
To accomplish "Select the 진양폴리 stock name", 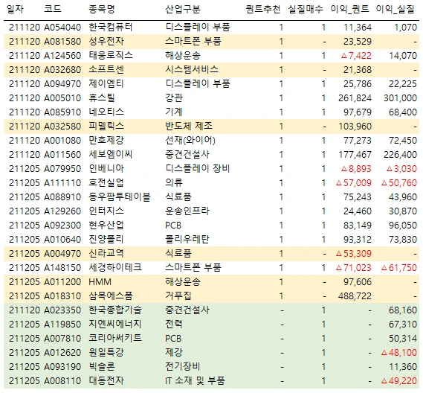I will [106, 240].
